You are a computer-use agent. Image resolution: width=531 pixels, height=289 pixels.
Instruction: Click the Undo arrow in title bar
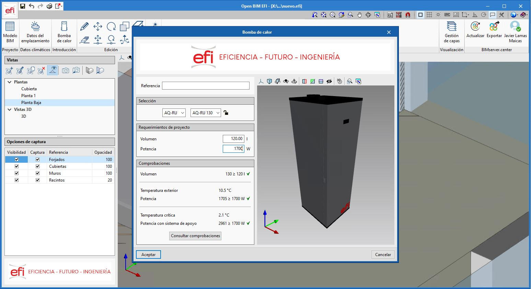[x=32, y=6]
